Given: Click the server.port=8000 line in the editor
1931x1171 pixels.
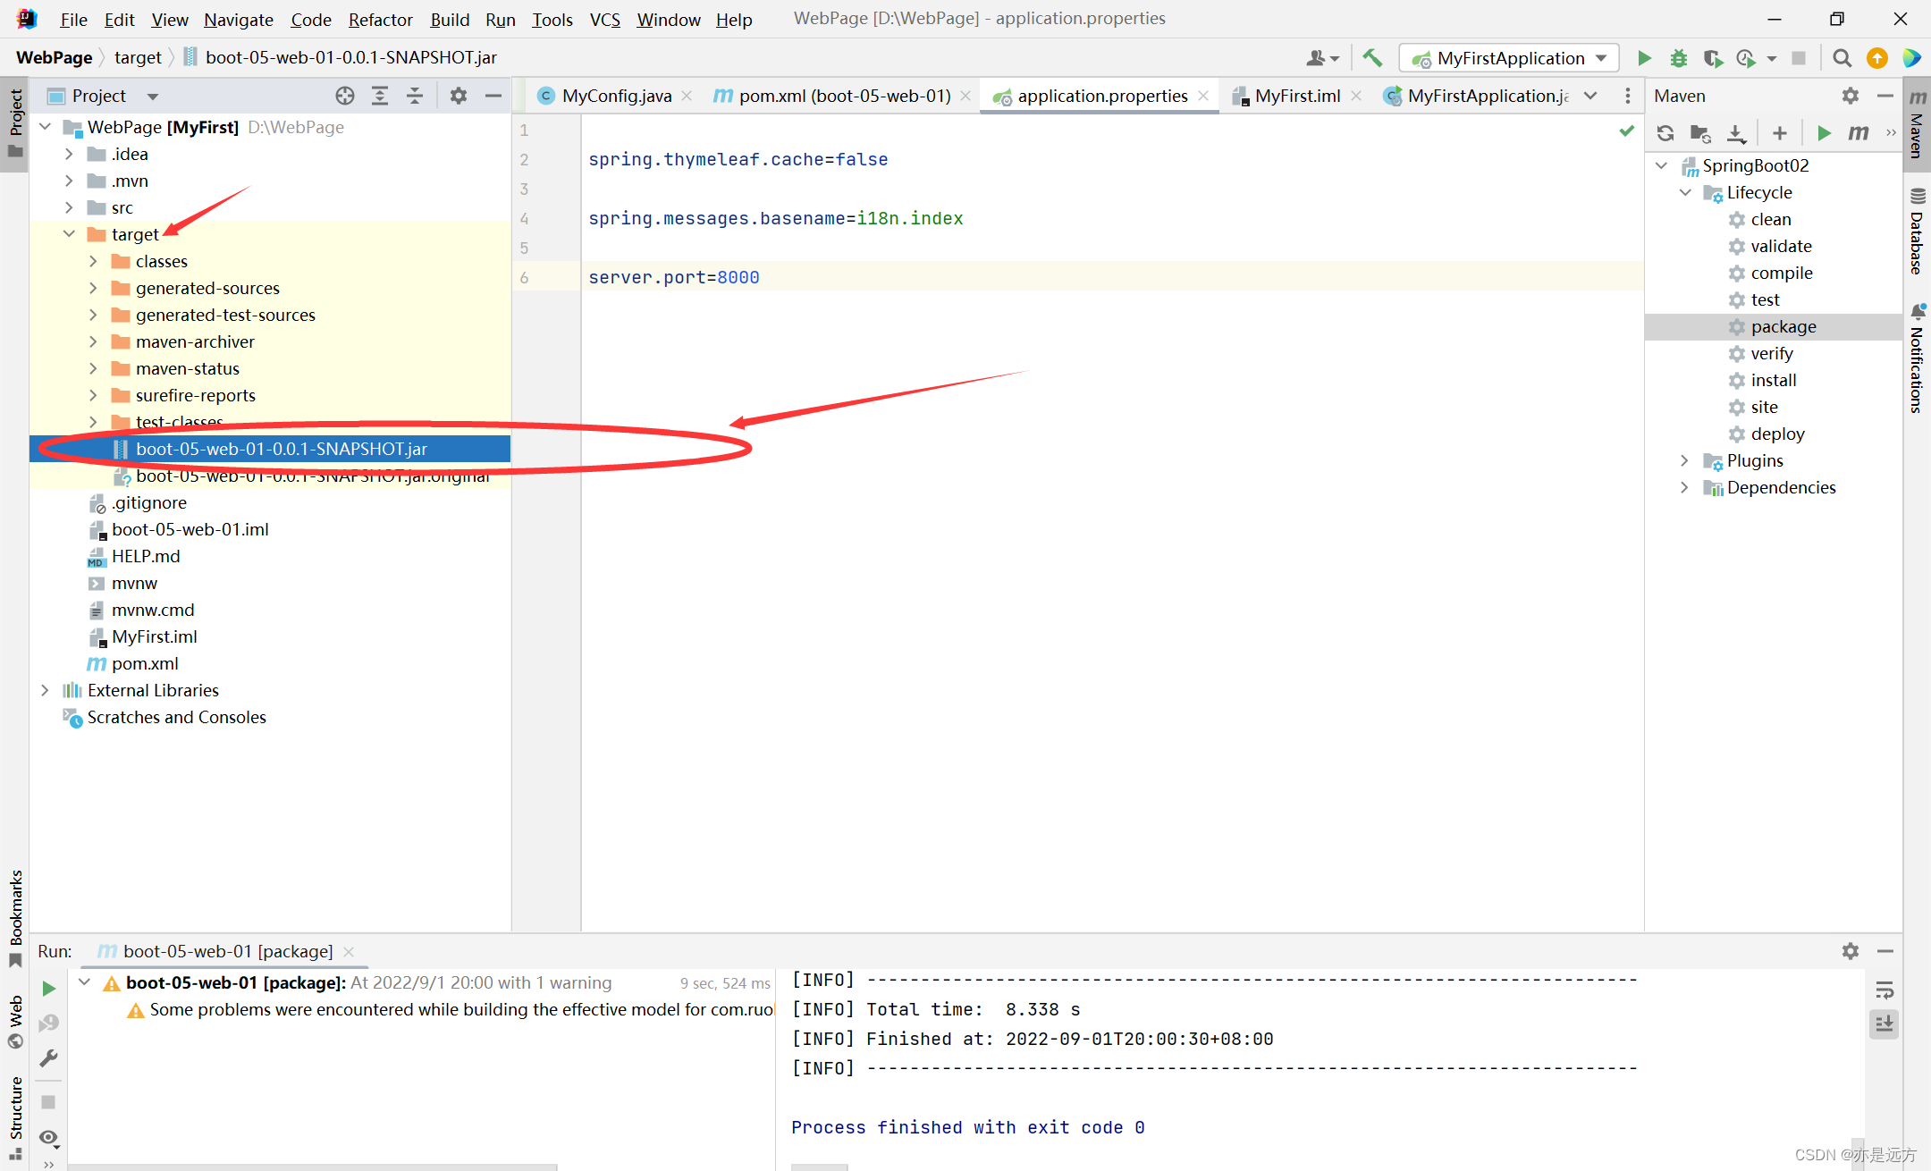Looking at the screenshot, I should click(x=673, y=277).
